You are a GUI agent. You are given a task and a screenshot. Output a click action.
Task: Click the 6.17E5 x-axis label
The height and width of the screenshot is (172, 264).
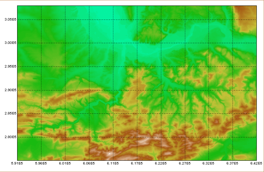click(137, 163)
